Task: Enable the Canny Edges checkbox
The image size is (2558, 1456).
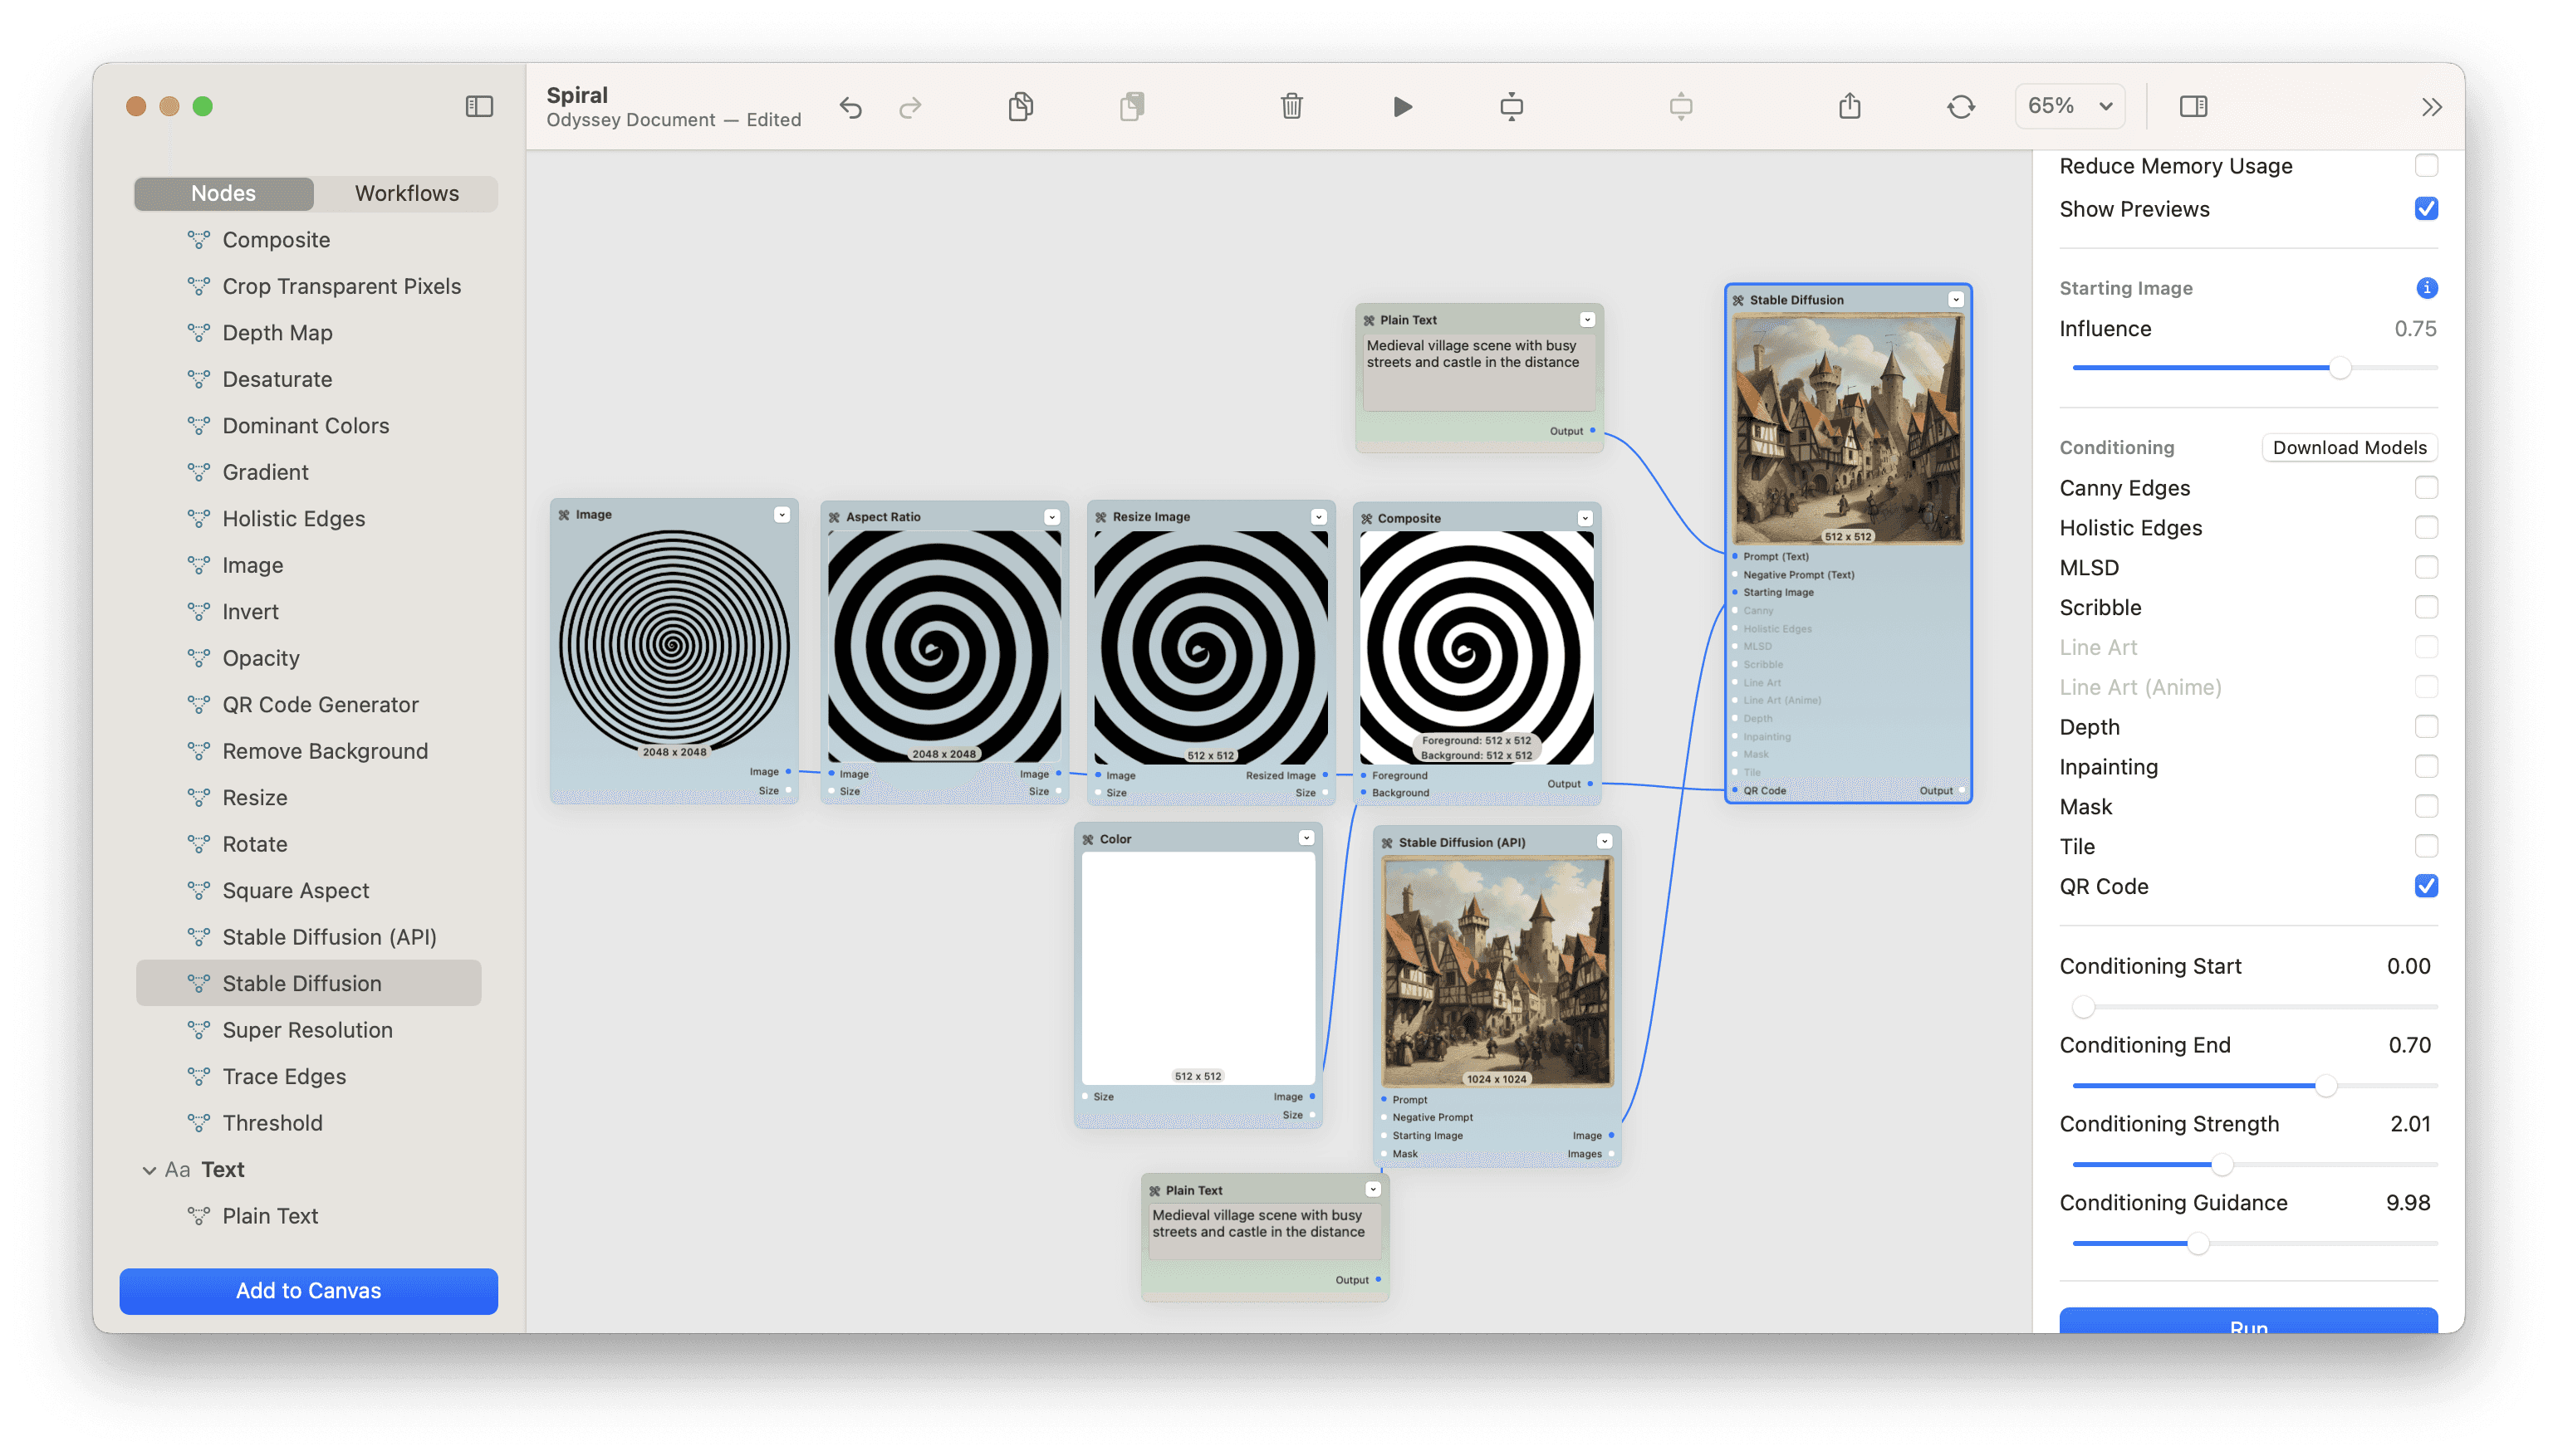Action: click(x=2425, y=488)
